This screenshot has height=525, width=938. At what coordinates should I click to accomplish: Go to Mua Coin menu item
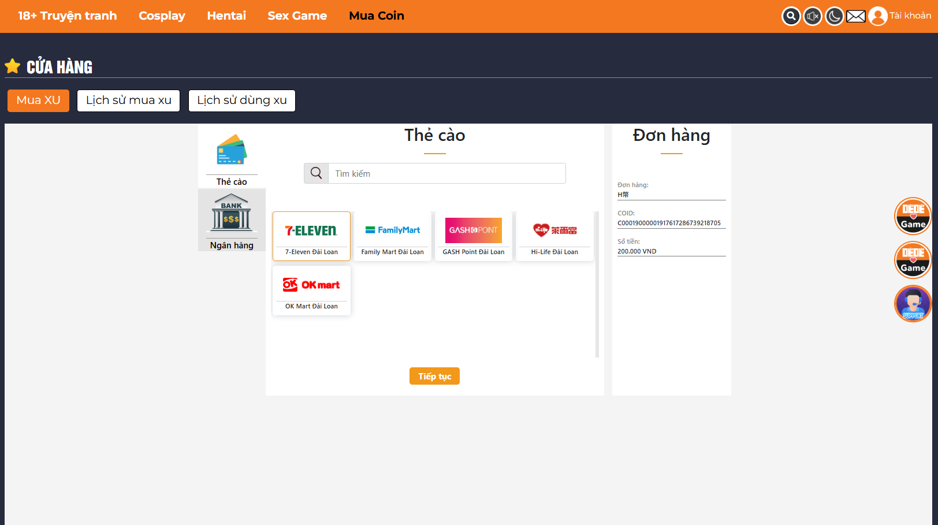tap(377, 16)
